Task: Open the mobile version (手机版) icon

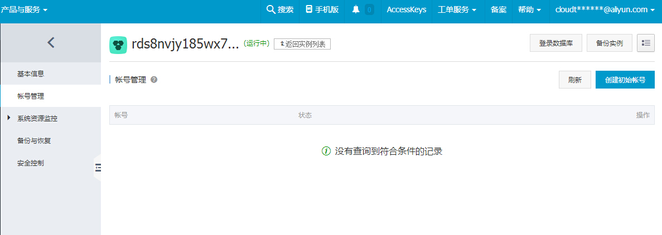Action: pyautogui.click(x=309, y=9)
